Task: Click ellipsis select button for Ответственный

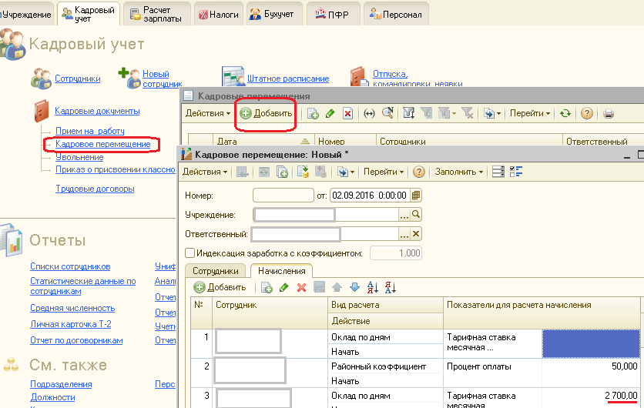Action: click(404, 234)
